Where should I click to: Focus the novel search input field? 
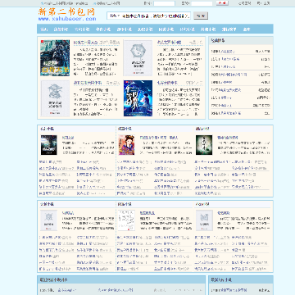click(x=148, y=16)
